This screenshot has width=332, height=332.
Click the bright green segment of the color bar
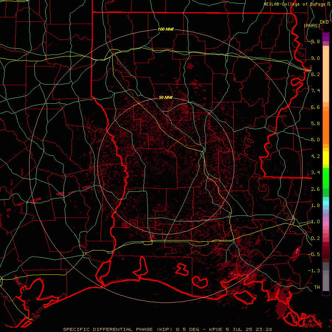coord(326,178)
